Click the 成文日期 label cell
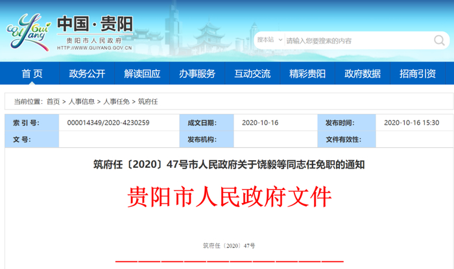 (207, 123)
